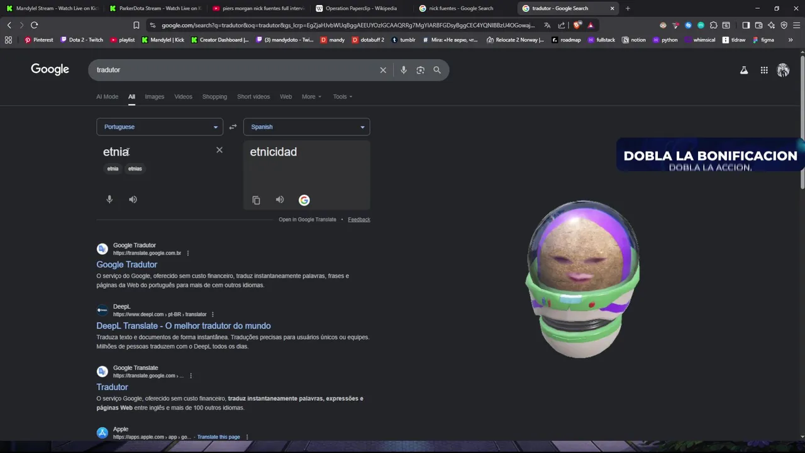Clear the source text 'etnia'
This screenshot has height=453, width=805.
click(x=219, y=150)
